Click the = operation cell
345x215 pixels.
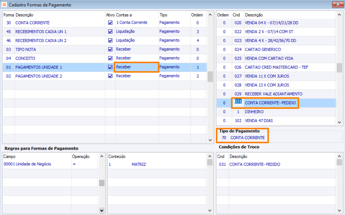pos(74,164)
